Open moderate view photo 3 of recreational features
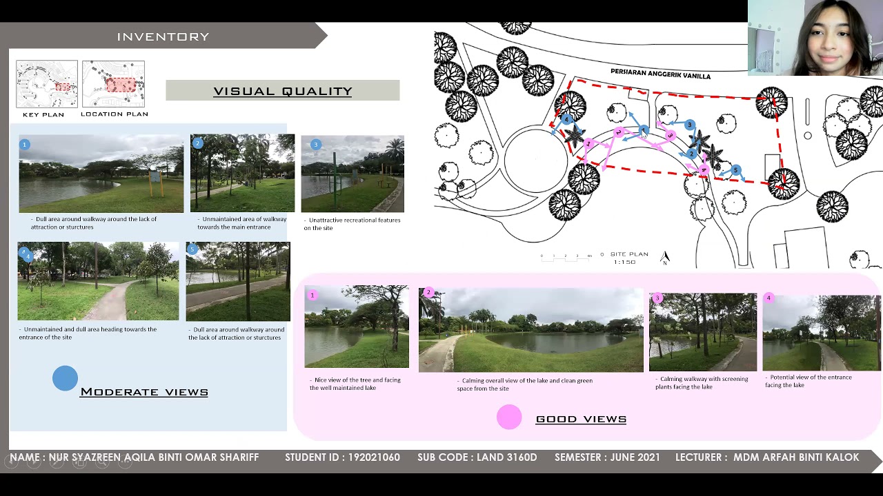Screen dimensions: 883x496 (x=353, y=174)
